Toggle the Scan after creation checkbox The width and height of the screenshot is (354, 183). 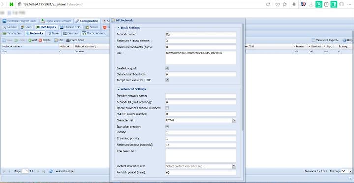tap(167, 127)
